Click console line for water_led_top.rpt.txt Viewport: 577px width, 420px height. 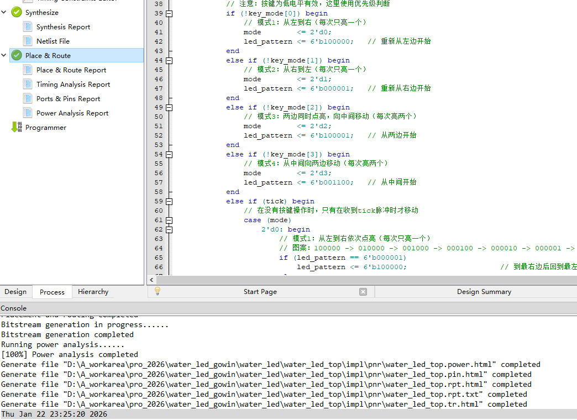coord(264,394)
